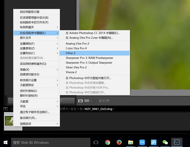Click the search Web 和 Windows box
This screenshot has width=190, height=147.
pyautogui.click(x=51, y=142)
